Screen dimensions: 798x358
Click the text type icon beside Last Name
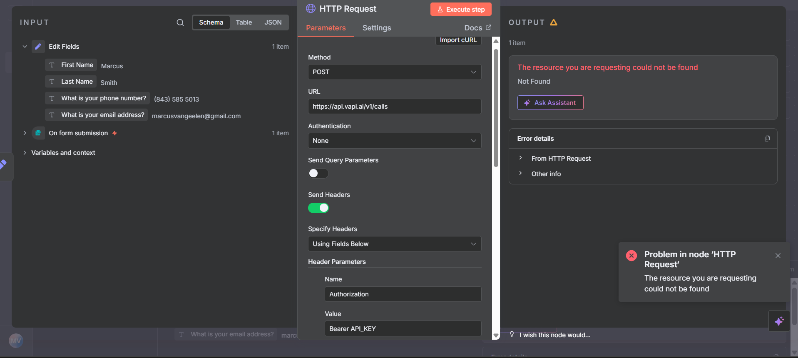52,82
